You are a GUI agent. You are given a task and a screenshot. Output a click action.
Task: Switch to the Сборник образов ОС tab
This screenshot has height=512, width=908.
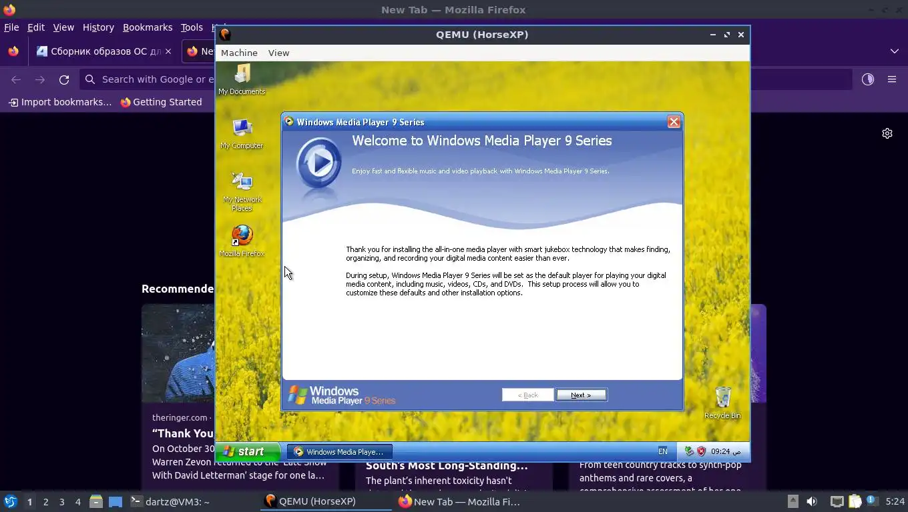99,51
